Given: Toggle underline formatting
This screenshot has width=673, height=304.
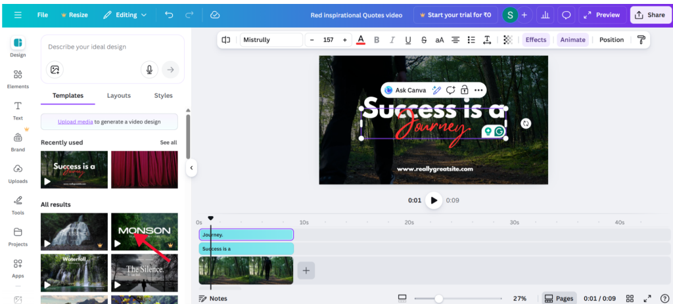Looking at the screenshot, I should pyautogui.click(x=408, y=40).
